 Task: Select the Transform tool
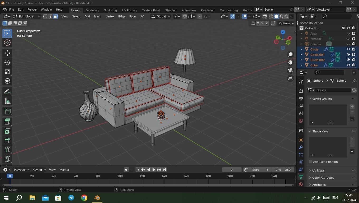coord(7,81)
